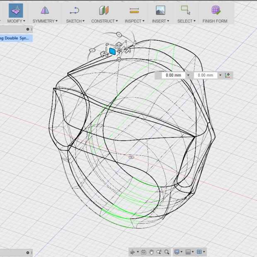Click the upward translate arrow on manipulator
The image size is (257, 257).
coord(119,45)
